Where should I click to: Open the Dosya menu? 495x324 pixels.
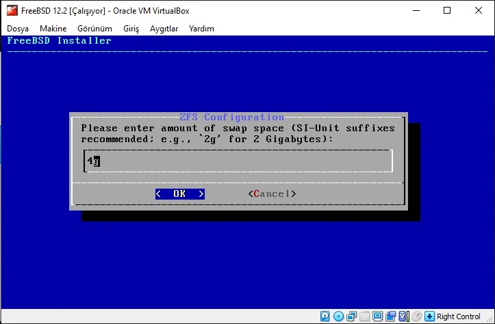pos(18,29)
